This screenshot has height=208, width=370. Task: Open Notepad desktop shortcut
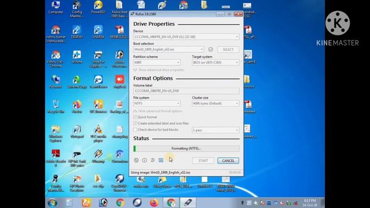tap(77, 132)
